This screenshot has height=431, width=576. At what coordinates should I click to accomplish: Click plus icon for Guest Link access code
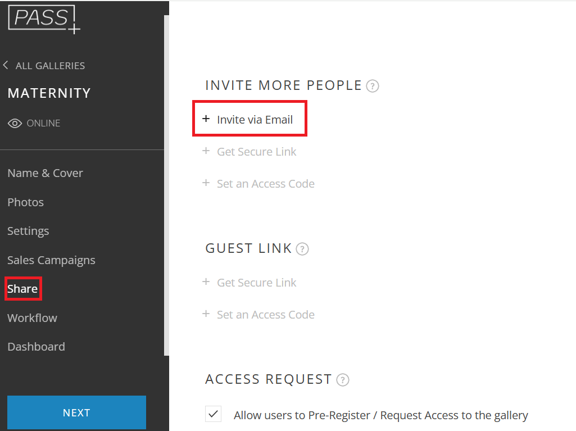click(x=206, y=314)
